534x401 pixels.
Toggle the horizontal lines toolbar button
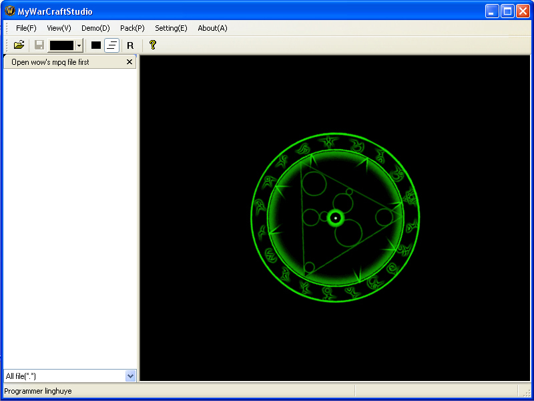(111, 45)
